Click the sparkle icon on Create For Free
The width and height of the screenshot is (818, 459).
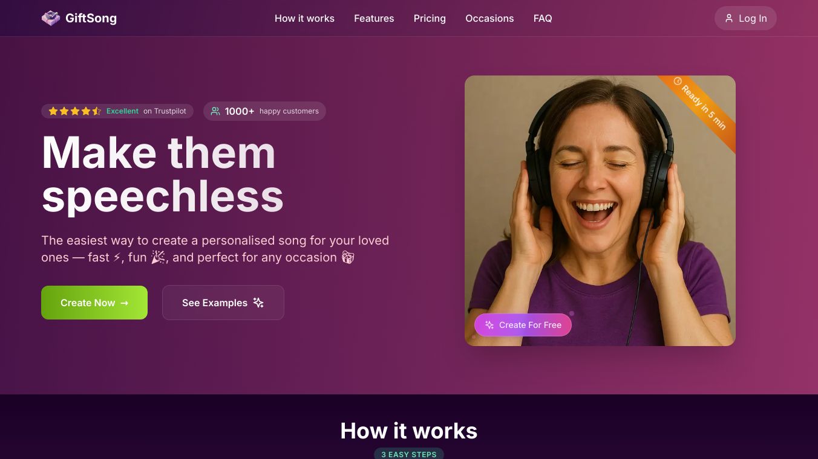(x=489, y=325)
